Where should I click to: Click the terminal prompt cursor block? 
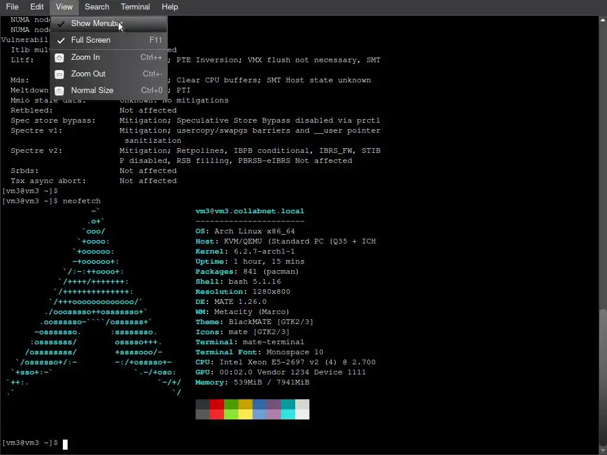[65, 444]
